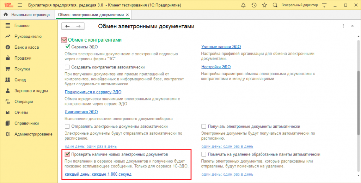
Task: Open receiving schedule link under Получать электронные документы
Action: (x=227, y=146)
